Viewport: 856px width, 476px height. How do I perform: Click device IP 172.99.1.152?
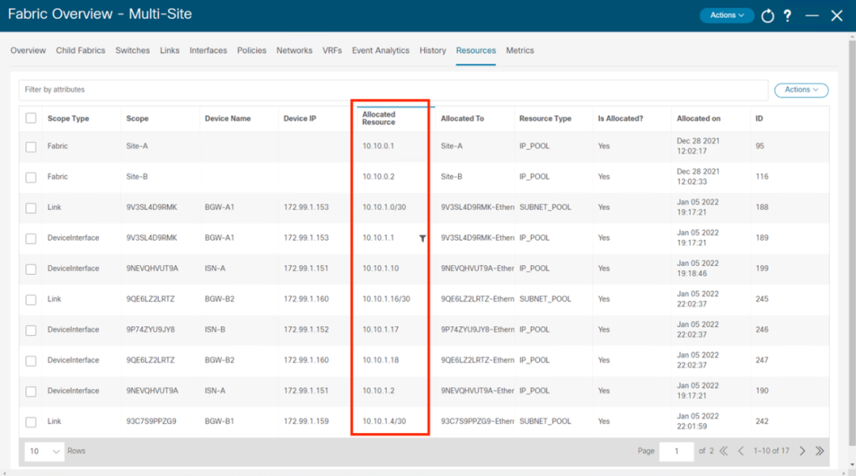tap(306, 329)
